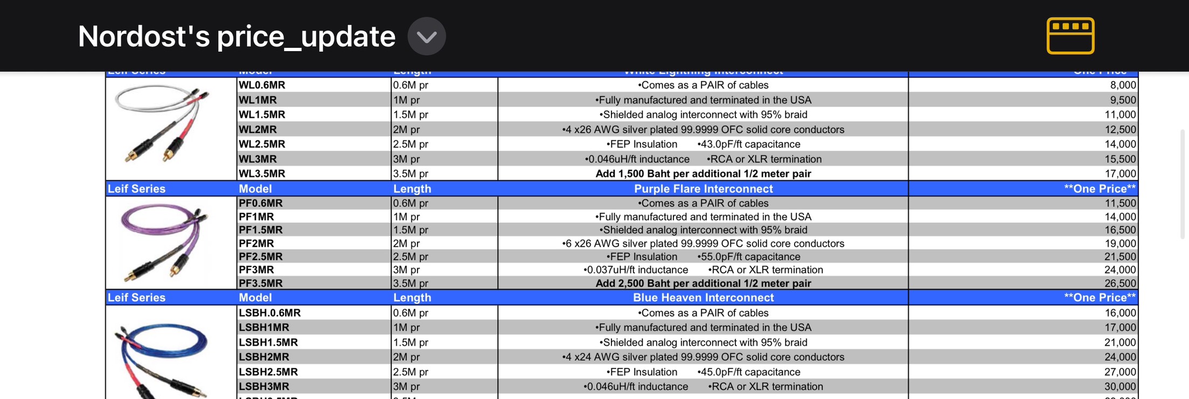Image resolution: width=1189 pixels, height=399 pixels.
Task: Click the 8,000 price for WL0.6MR
Action: [x=1123, y=85]
